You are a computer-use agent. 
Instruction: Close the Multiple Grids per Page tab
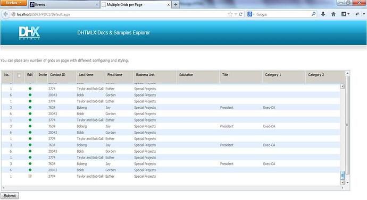[168, 5]
